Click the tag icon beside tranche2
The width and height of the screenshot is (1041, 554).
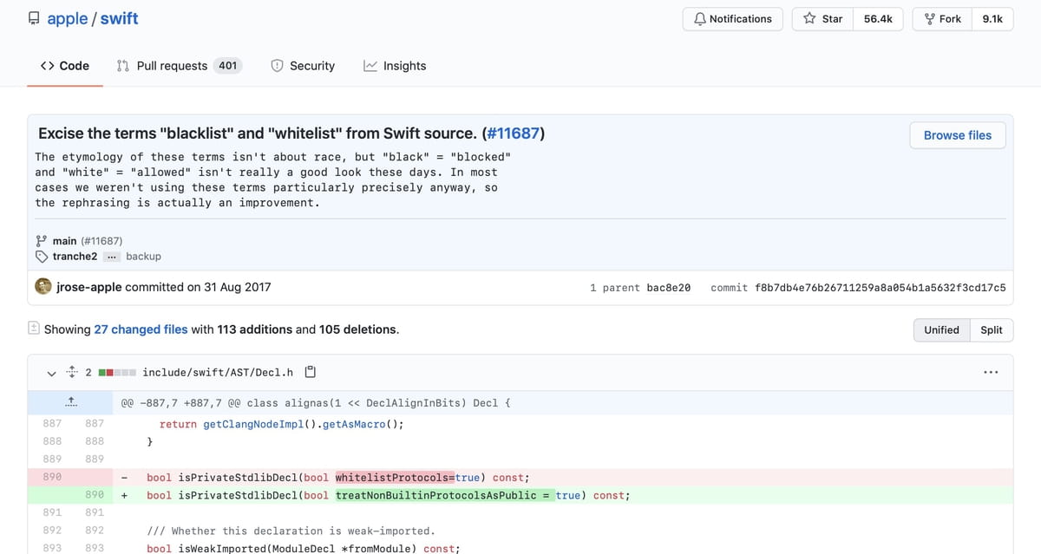point(41,257)
